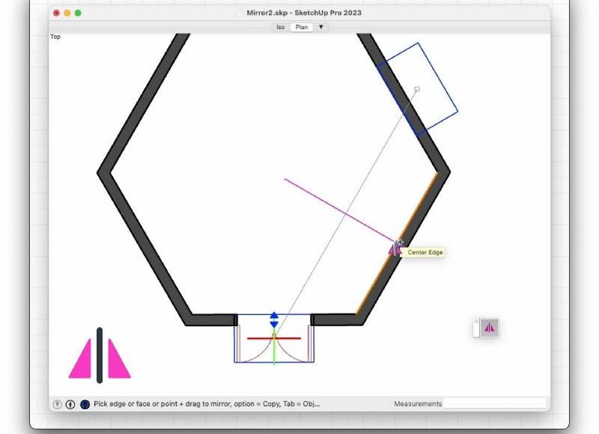Switch to the Plan scene tab
Viewport: 599px width, 434px height.
tap(302, 27)
